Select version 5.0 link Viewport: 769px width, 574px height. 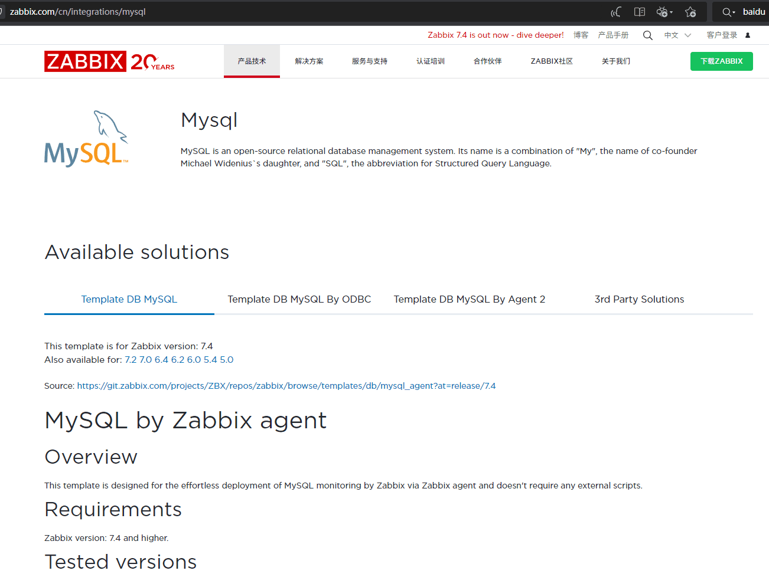[227, 360]
